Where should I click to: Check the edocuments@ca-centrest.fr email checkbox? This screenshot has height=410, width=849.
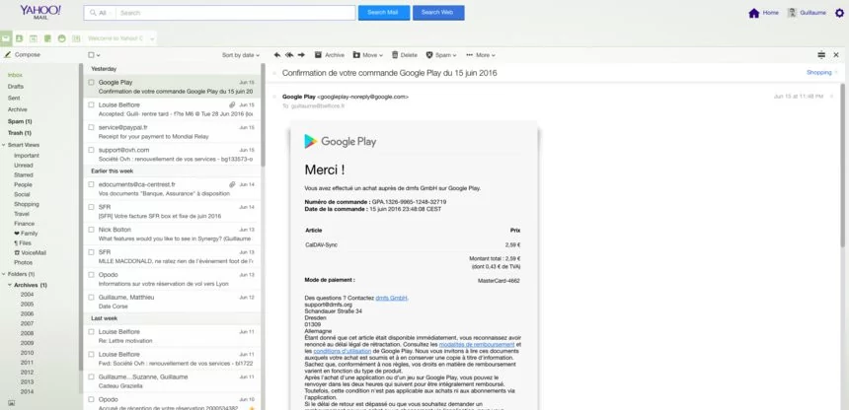coord(91,184)
